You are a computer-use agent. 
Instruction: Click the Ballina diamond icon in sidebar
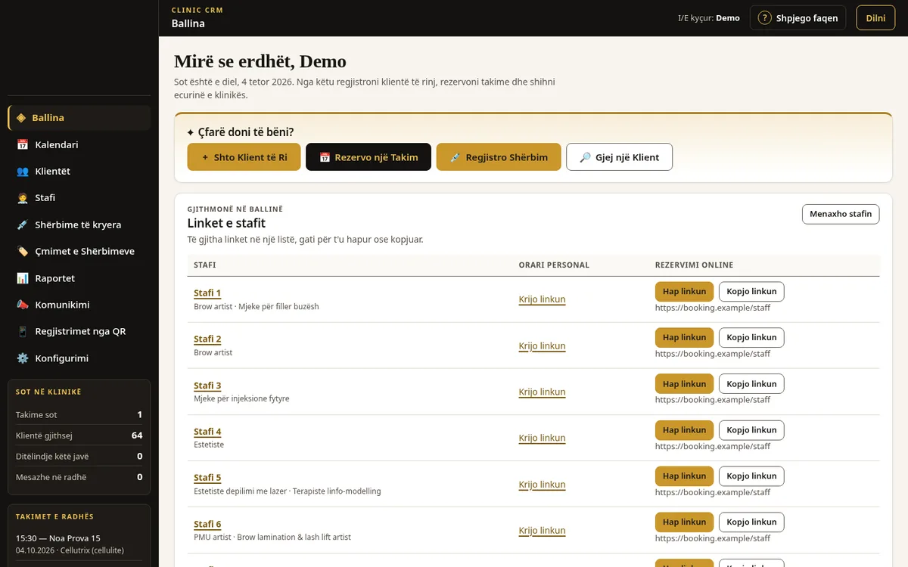pos(21,118)
